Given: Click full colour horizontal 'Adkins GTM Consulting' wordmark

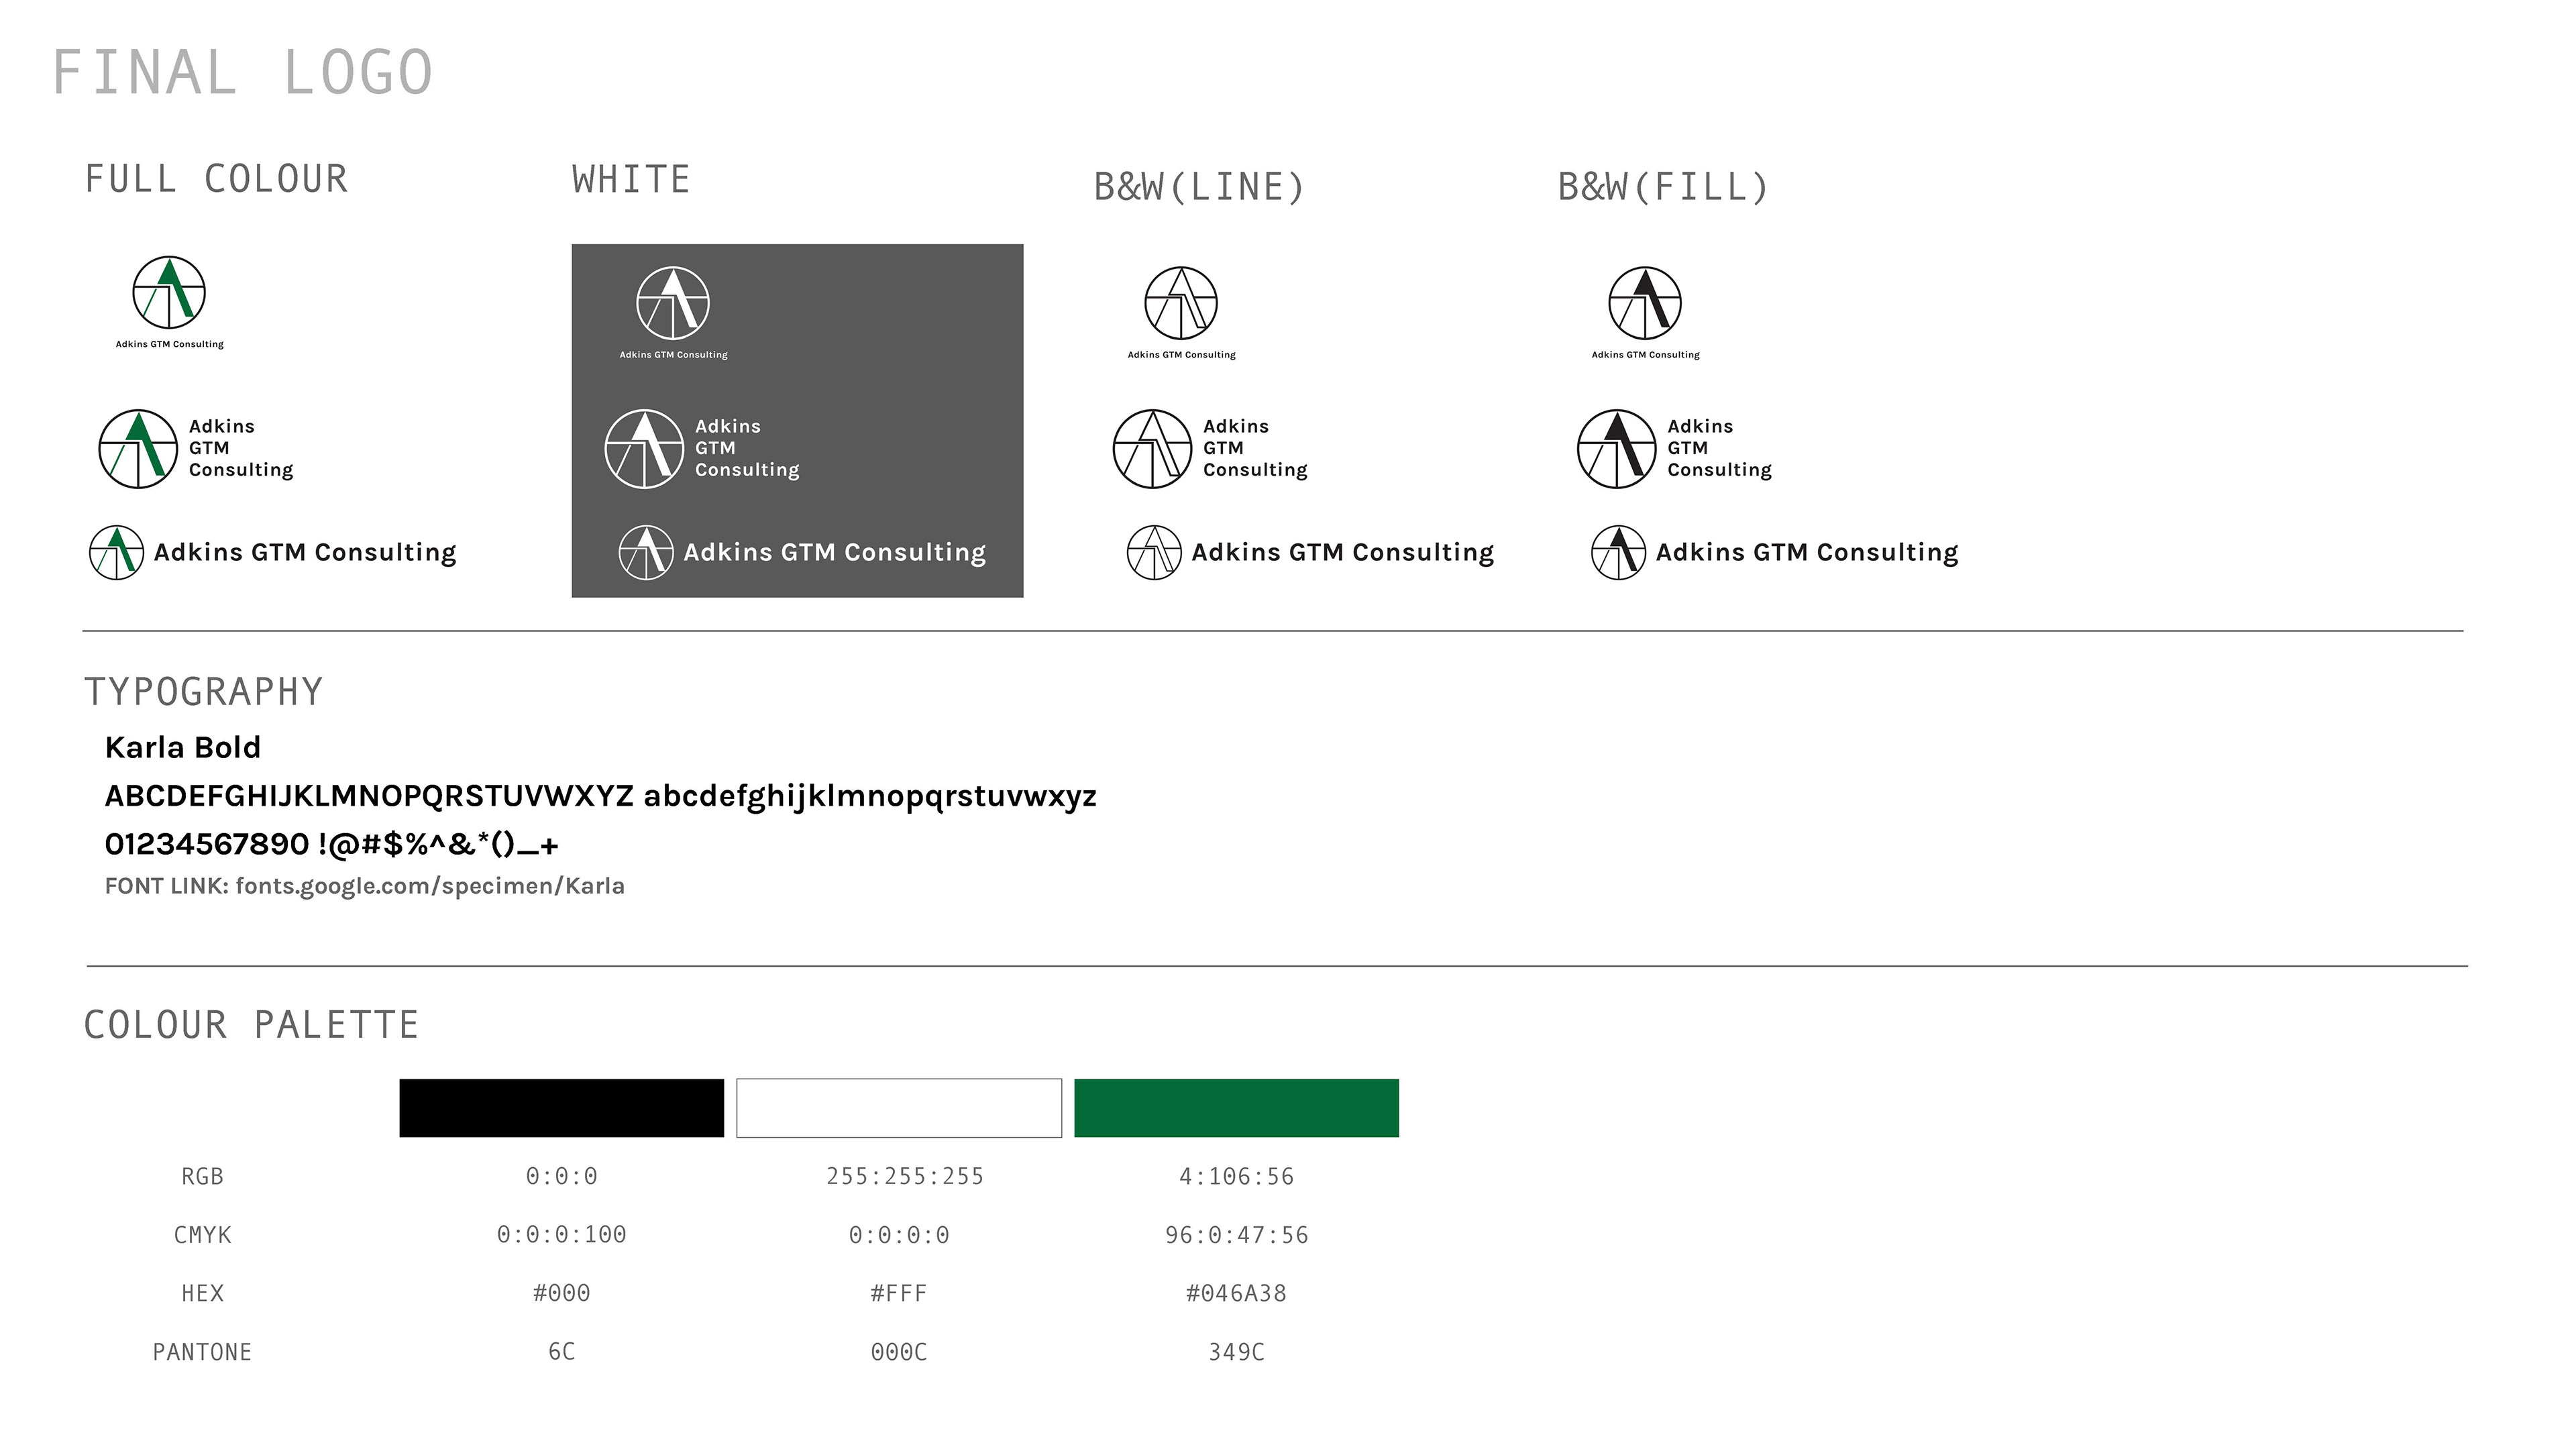Looking at the screenshot, I should click(x=305, y=553).
